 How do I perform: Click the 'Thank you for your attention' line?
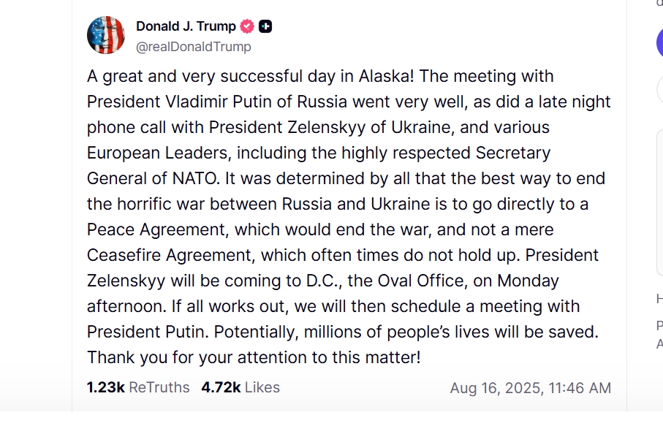point(254,358)
